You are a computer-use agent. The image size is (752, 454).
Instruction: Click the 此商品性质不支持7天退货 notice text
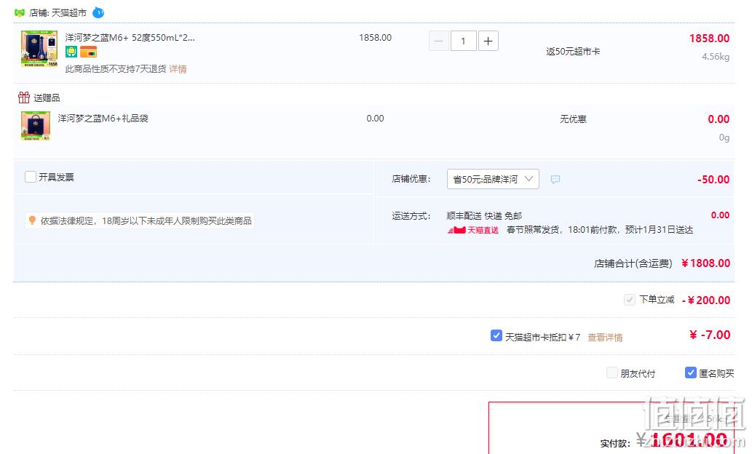(x=116, y=69)
